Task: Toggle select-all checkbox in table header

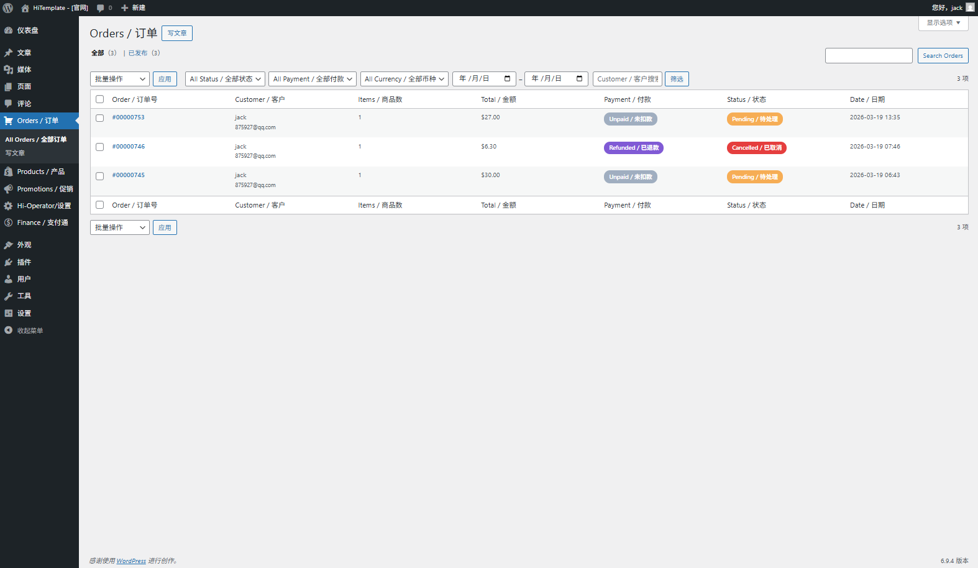Action: click(99, 99)
